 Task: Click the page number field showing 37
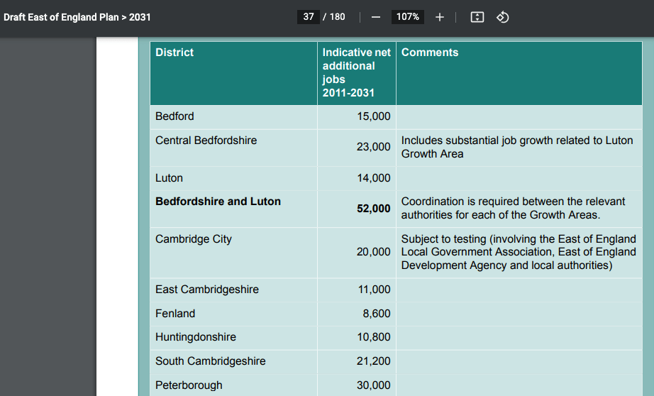(309, 17)
